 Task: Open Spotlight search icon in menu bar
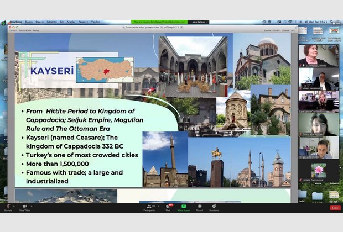pyautogui.click(x=332, y=22)
